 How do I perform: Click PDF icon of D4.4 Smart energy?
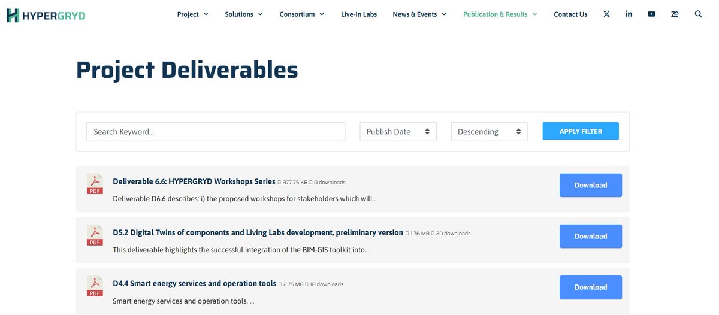pos(95,286)
